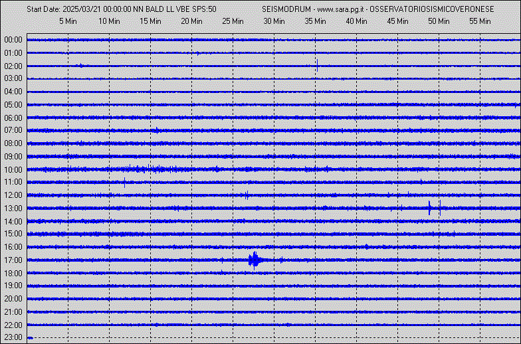Click the spike on 11:00 trace near 12 Min
This screenshot has width=521, height=344.
click(125, 182)
